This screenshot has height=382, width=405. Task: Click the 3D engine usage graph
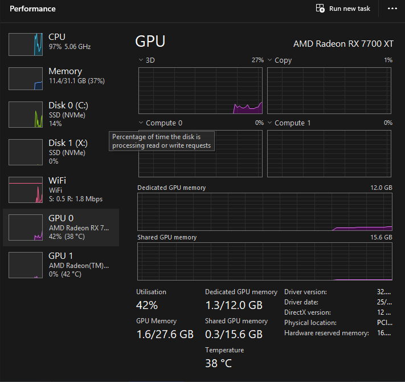(x=201, y=91)
